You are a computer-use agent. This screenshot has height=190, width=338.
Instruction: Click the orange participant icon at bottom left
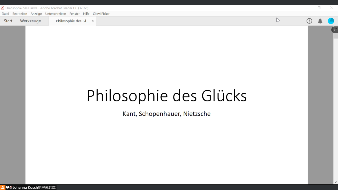tap(3, 188)
